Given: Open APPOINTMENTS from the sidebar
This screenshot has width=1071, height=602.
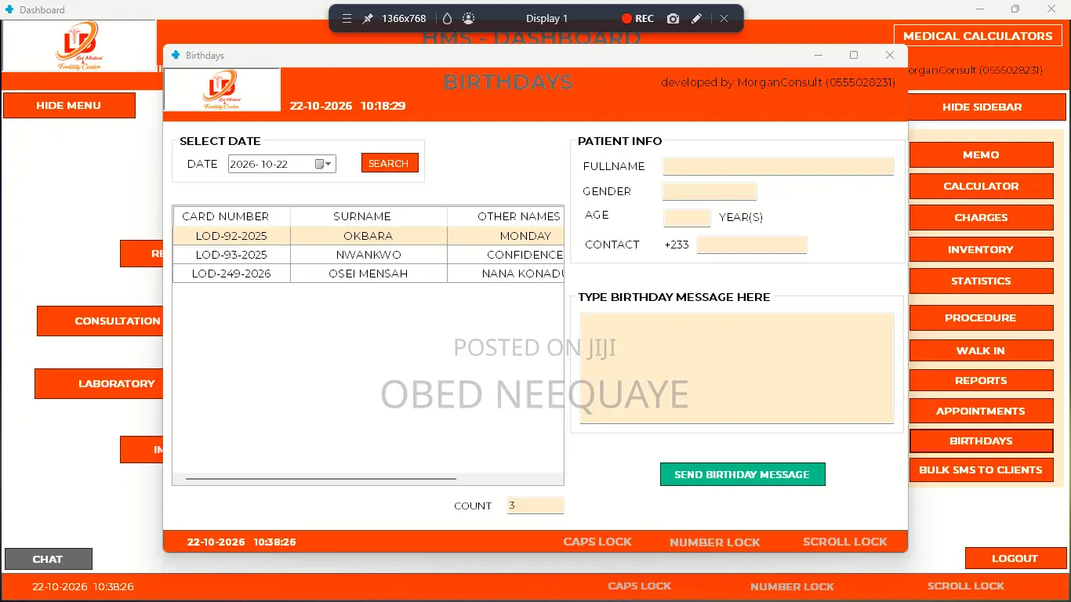Looking at the screenshot, I should pyautogui.click(x=981, y=411).
